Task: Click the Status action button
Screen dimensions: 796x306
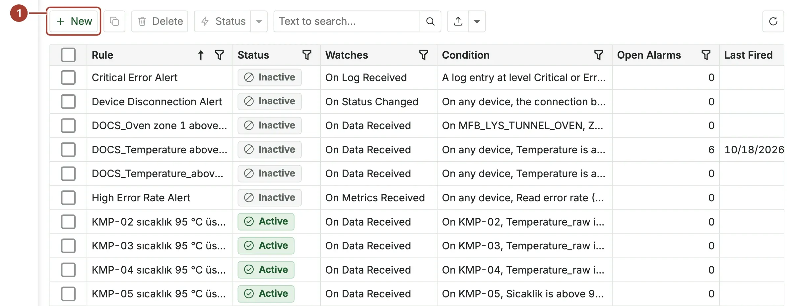Action: tap(223, 22)
